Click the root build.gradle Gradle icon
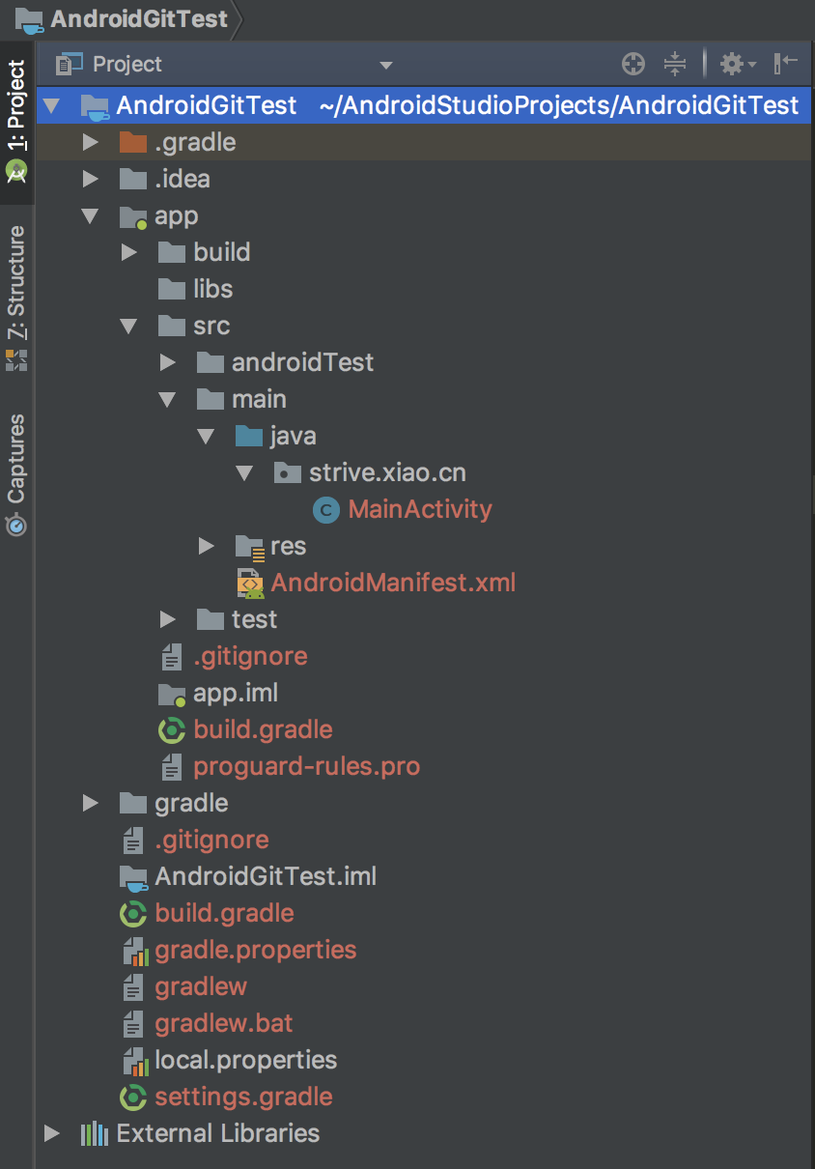815x1169 pixels. pyautogui.click(x=132, y=914)
